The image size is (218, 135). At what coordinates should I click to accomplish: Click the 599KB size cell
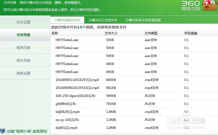tap(111, 96)
